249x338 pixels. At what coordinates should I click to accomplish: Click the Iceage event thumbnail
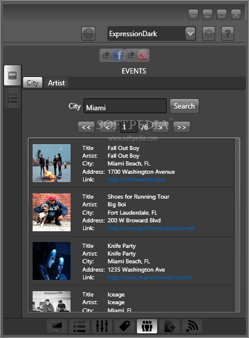52,301
